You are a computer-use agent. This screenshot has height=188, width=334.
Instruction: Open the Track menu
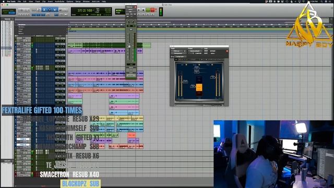[x=38, y=1]
